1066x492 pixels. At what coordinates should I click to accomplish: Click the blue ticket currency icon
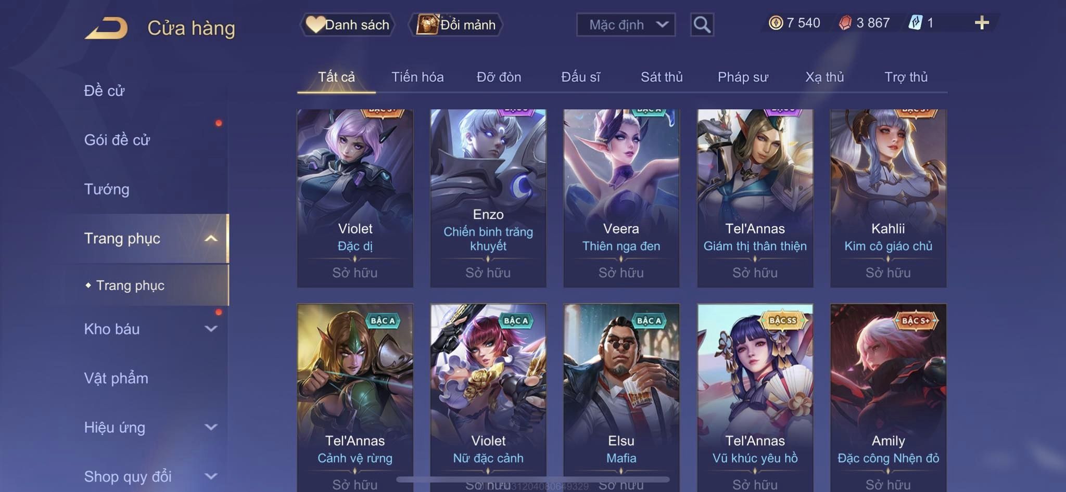915,23
